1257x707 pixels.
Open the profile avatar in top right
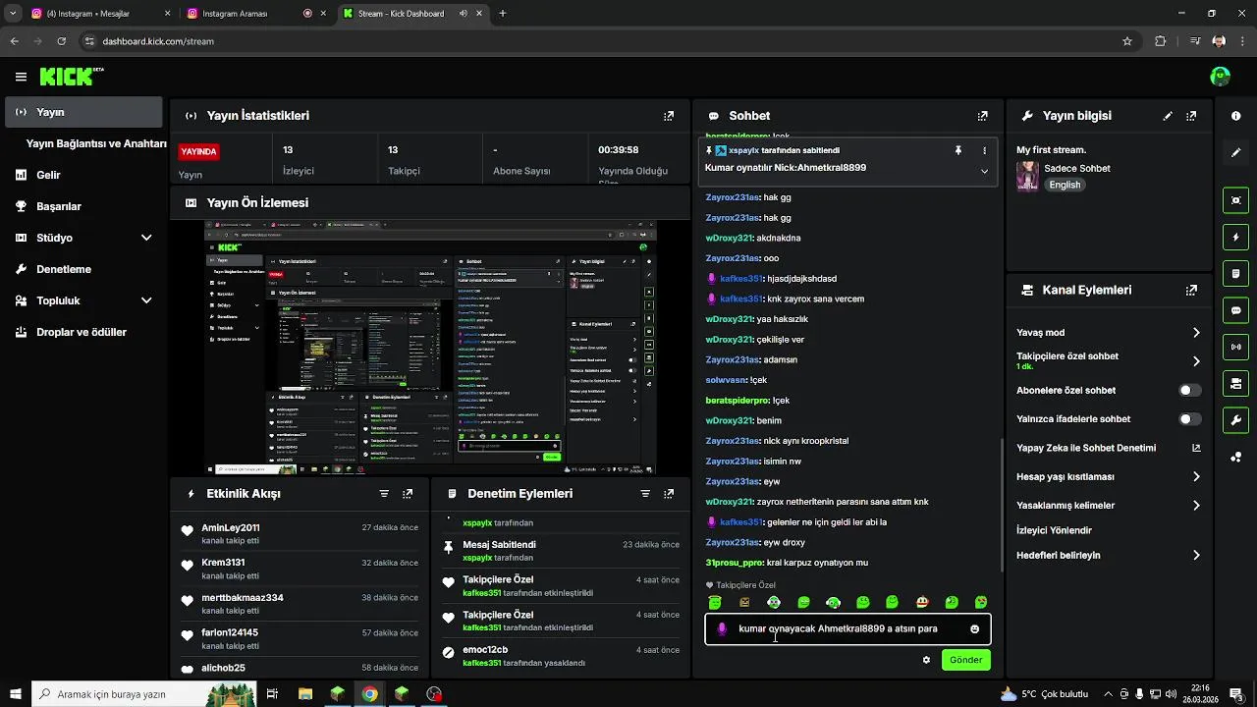click(x=1220, y=77)
